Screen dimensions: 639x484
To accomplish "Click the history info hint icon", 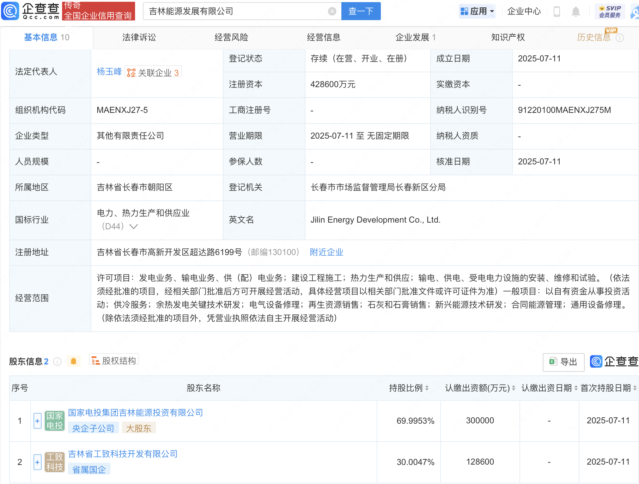I will (x=620, y=38).
